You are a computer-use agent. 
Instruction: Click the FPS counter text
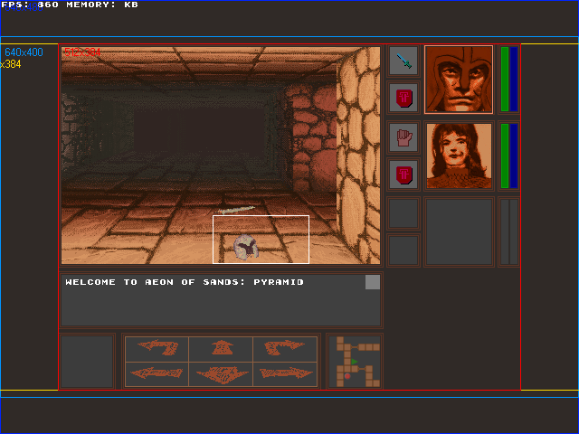[30, 5]
